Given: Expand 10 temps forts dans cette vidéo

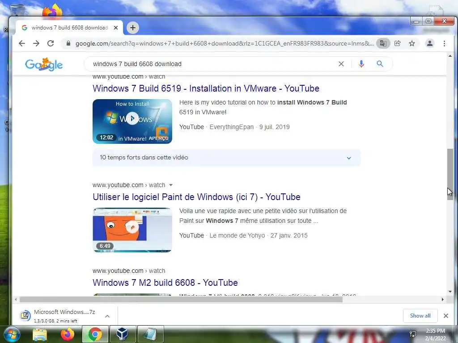Looking at the screenshot, I should [226, 158].
